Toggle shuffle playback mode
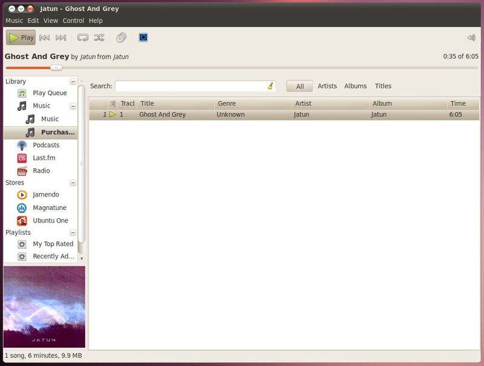The width and height of the screenshot is (484, 366). [x=99, y=38]
